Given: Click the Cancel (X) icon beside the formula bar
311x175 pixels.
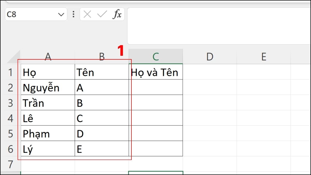Looking at the screenshot, I should [87, 14].
